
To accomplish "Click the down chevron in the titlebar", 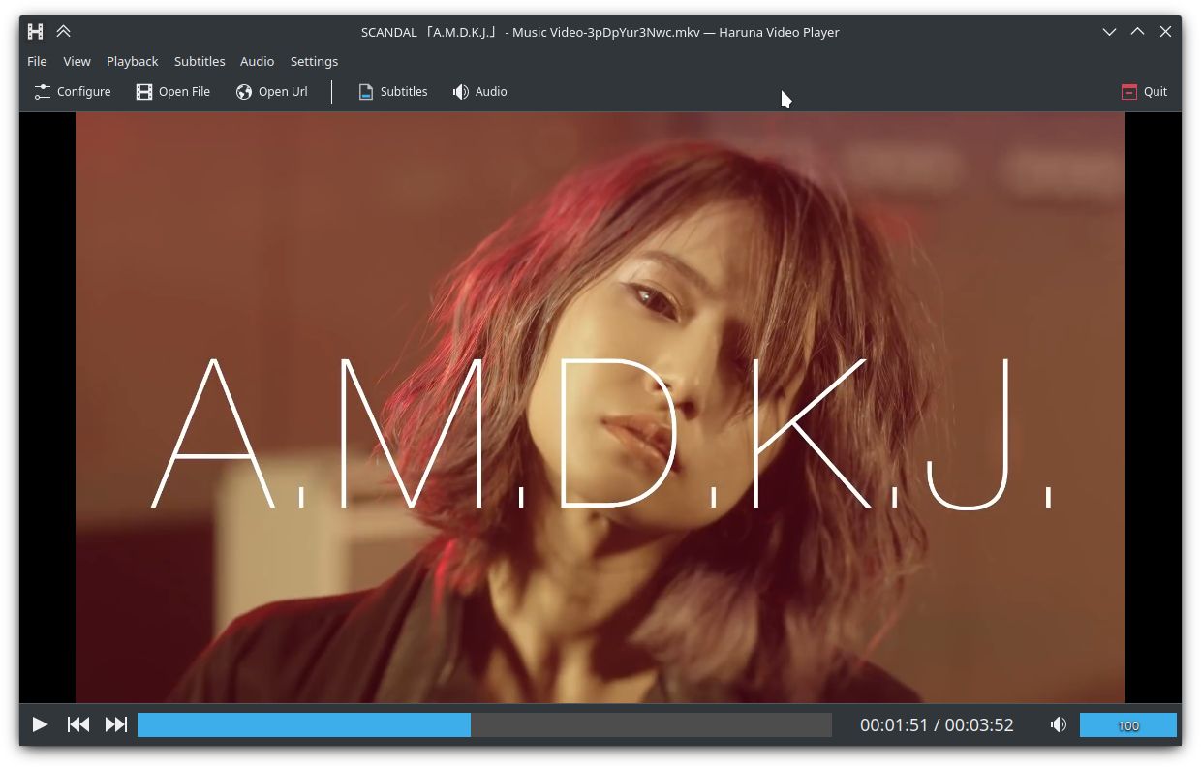I will 1109,31.
